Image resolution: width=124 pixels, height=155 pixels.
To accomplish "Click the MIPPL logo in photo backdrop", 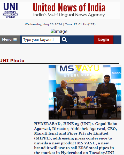I will pyautogui.click(x=116, y=73).
